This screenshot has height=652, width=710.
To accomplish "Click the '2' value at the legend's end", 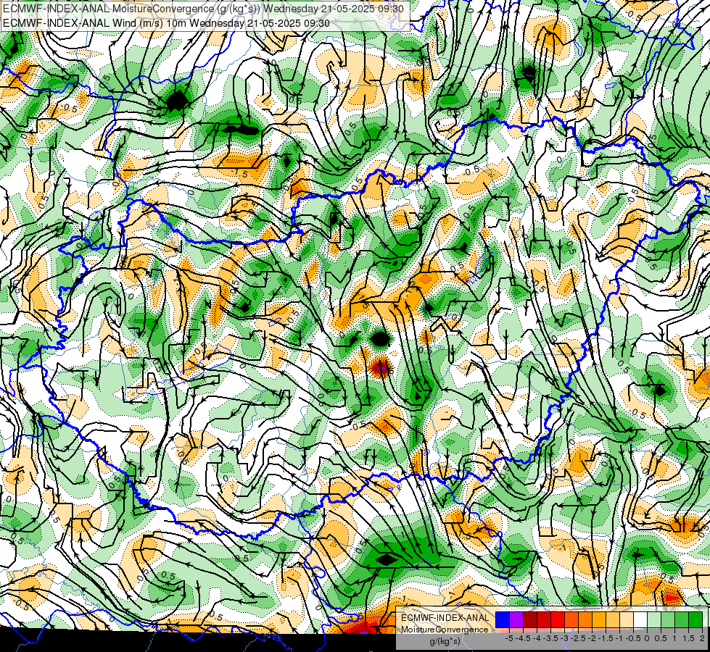I will click(702, 638).
